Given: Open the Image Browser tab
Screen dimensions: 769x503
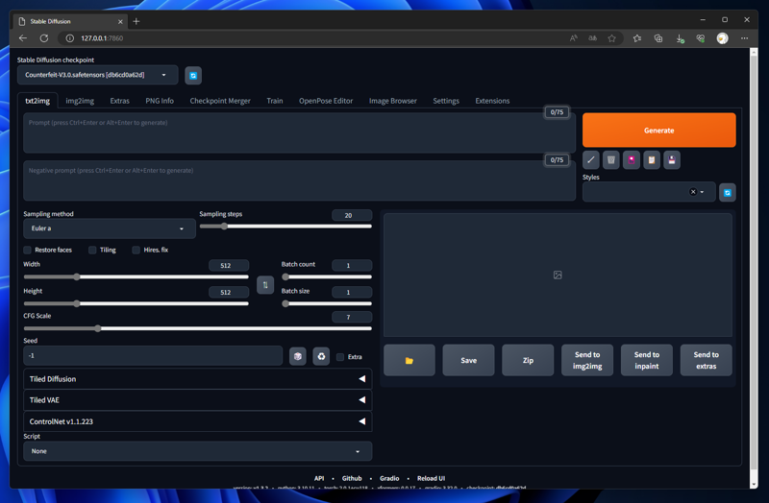Looking at the screenshot, I should pyautogui.click(x=393, y=101).
